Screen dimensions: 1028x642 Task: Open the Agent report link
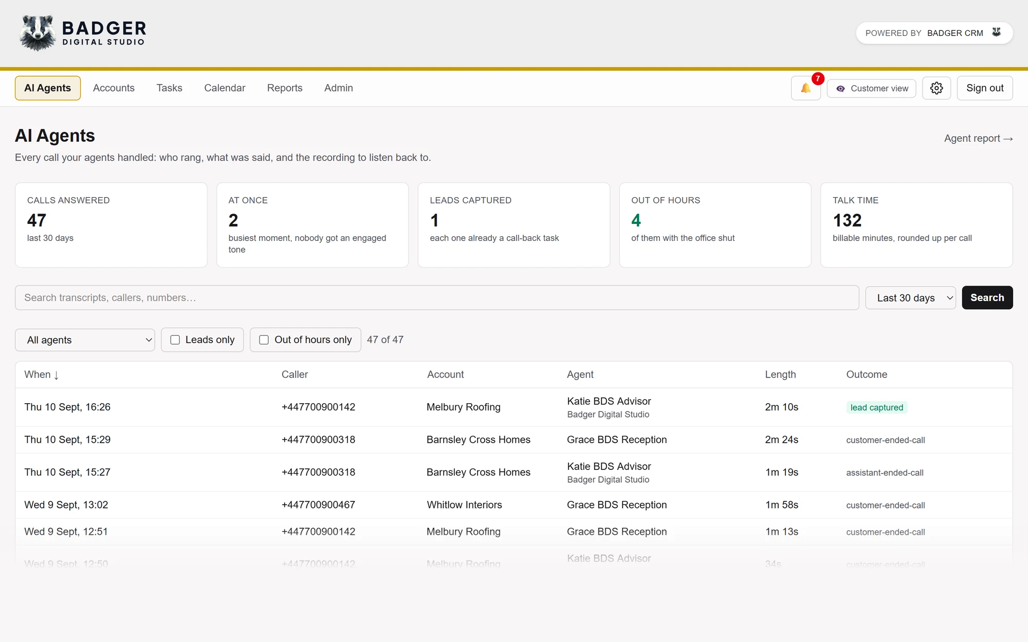[978, 138]
